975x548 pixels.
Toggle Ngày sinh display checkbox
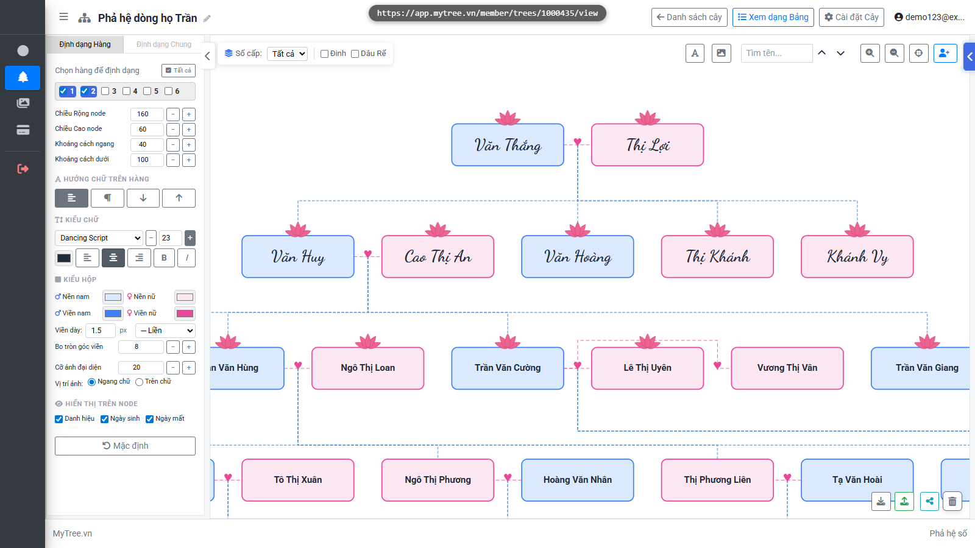pyautogui.click(x=104, y=419)
